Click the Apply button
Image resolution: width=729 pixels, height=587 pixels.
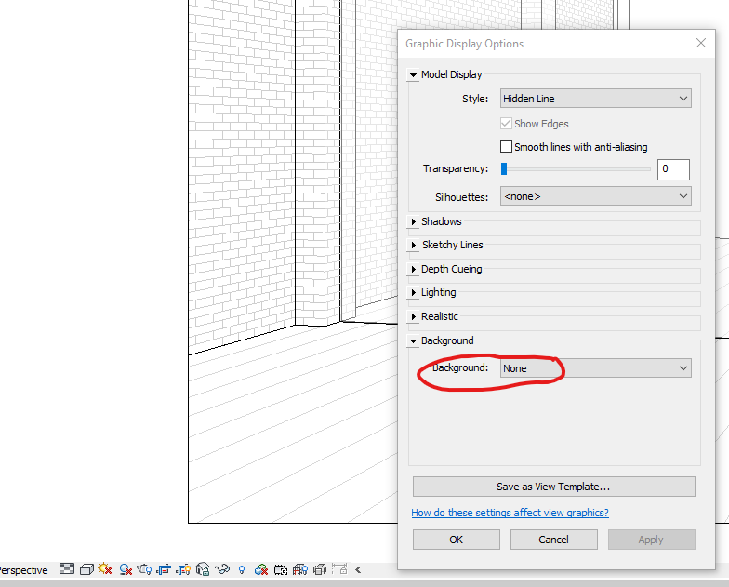click(651, 540)
